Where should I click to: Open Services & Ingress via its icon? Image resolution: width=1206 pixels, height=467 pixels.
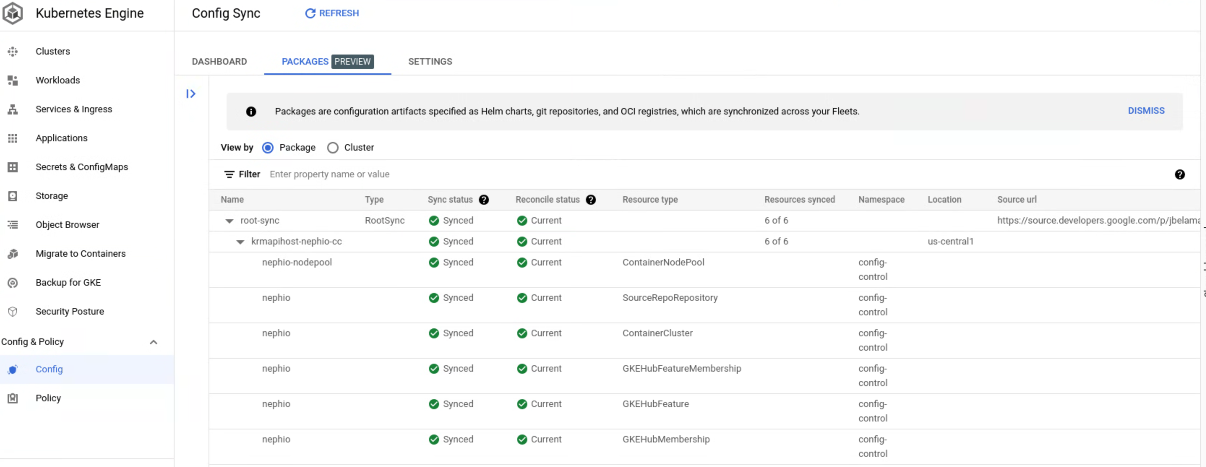[13, 109]
